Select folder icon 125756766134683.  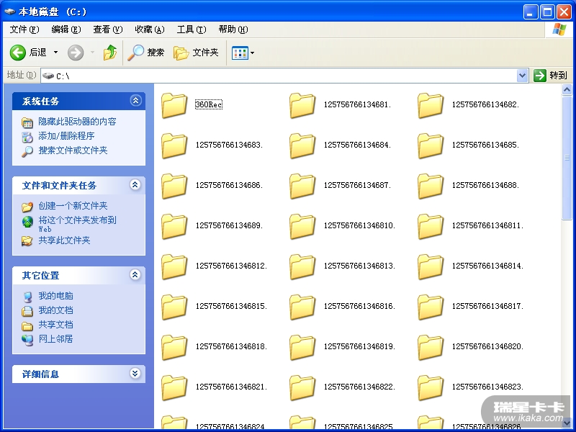pyautogui.click(x=174, y=145)
